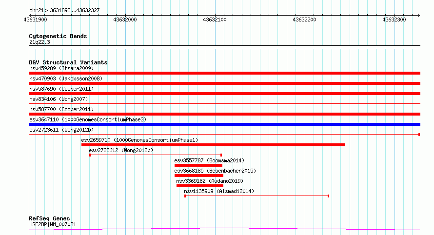Click the HSF2BP|NM_007031 gene label
Screen dimensions: 434x235
tap(53, 224)
